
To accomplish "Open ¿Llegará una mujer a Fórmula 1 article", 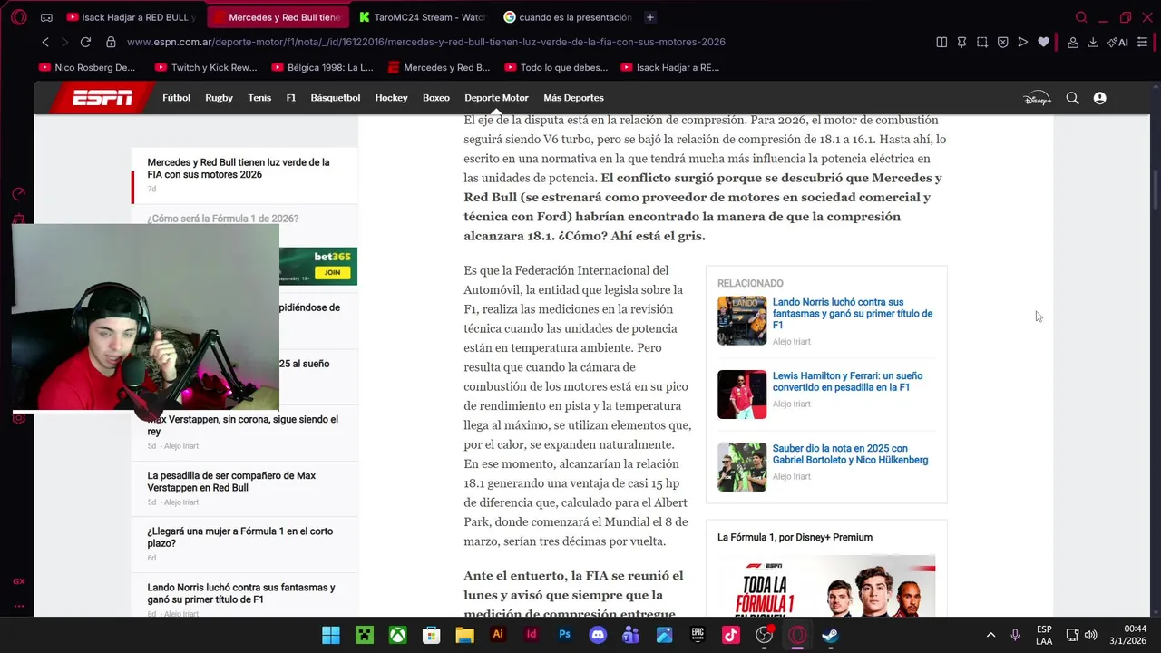I will (239, 538).
